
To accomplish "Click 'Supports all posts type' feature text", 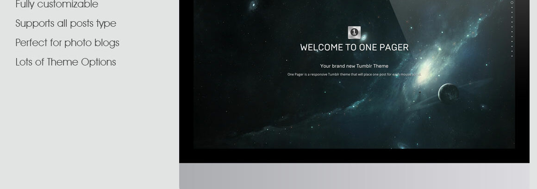I will pyautogui.click(x=66, y=24).
